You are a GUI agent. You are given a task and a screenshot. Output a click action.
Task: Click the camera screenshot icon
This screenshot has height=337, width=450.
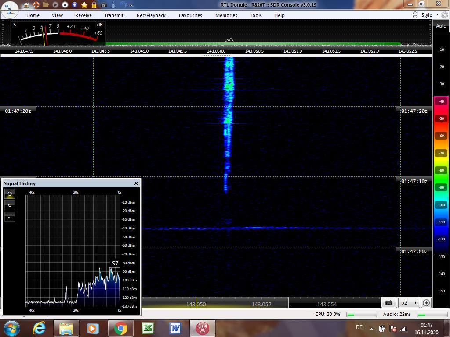pos(104,5)
